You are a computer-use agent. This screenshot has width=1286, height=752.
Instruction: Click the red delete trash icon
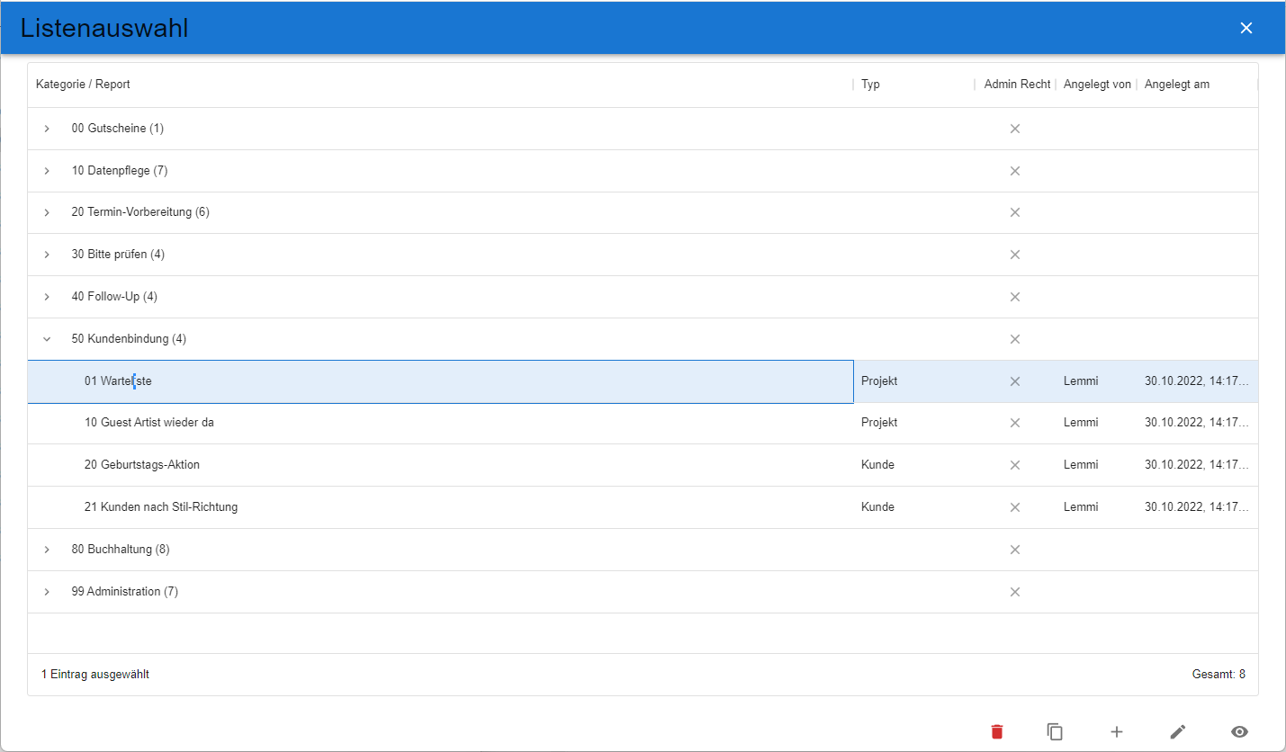[996, 731]
